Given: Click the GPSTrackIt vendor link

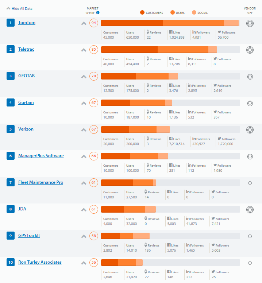Looking at the screenshot, I should pyautogui.click(x=29, y=236).
